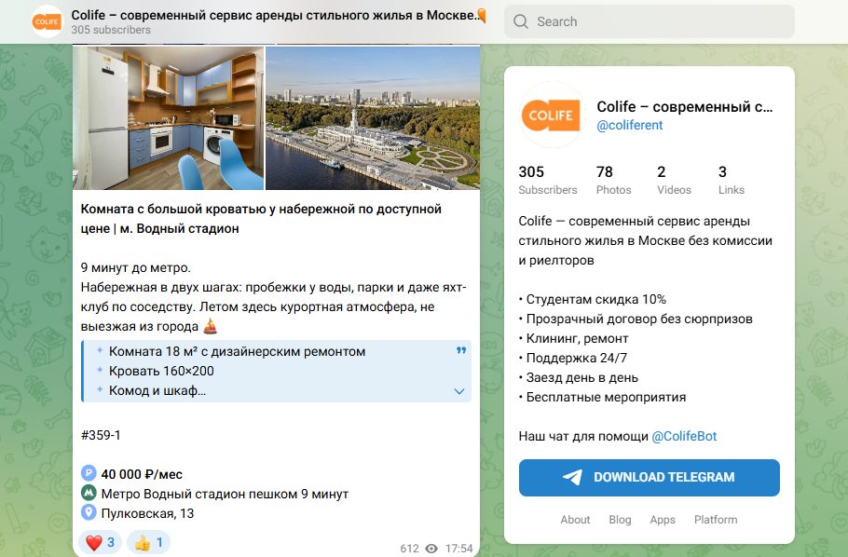Click the line 'Комод и шкаф…'
This screenshot has height=557, width=848.
click(x=157, y=390)
